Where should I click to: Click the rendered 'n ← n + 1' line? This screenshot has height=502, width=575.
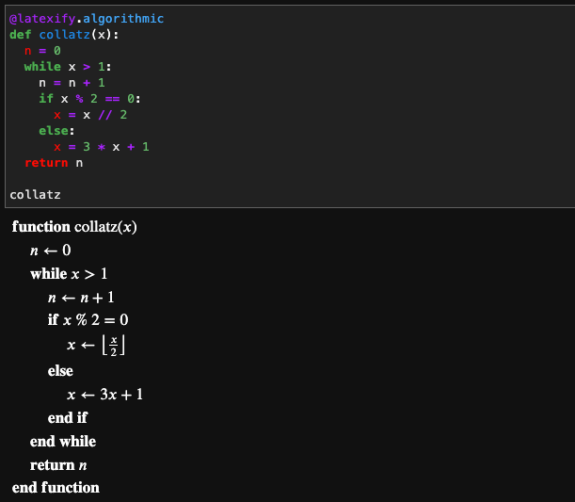point(81,298)
